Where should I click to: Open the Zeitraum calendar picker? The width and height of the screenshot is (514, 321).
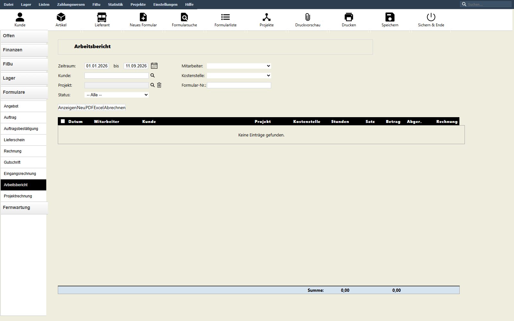[x=154, y=66]
